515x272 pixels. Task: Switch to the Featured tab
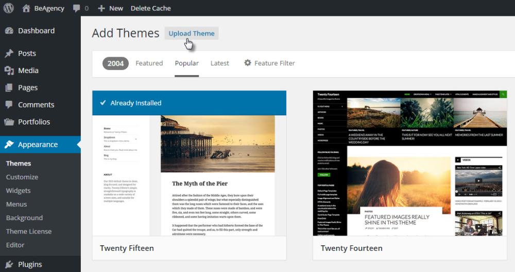click(149, 63)
